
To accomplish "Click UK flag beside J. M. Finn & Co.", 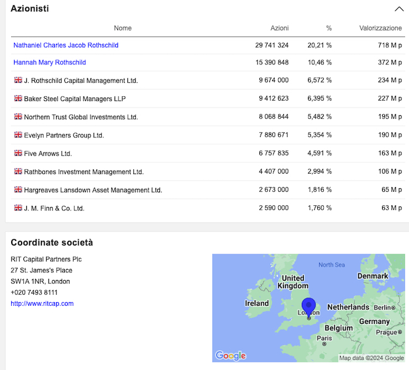I will (x=18, y=208).
